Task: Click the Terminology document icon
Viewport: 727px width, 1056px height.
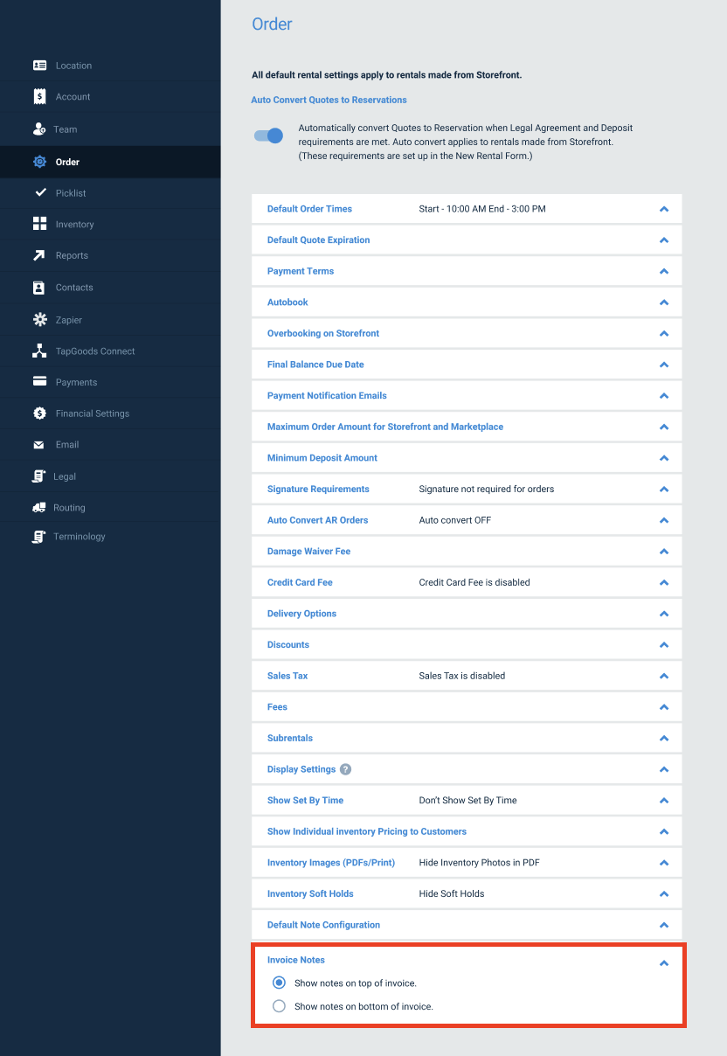Action: click(38, 537)
